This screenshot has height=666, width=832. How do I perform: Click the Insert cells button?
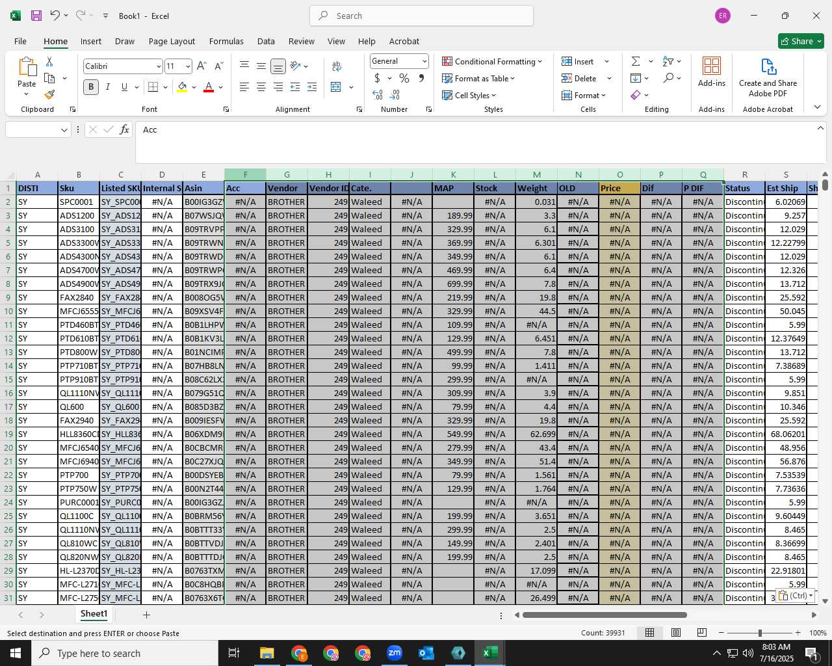(577, 61)
